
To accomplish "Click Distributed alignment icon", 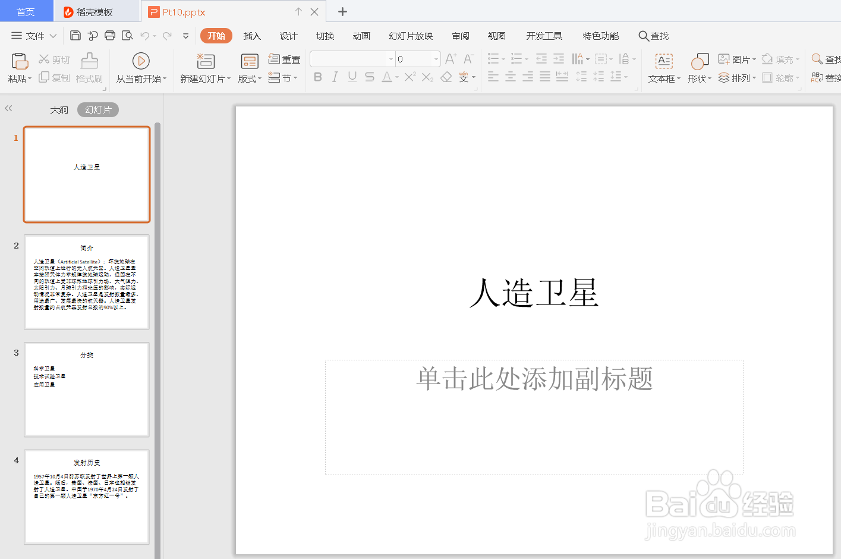I will pyautogui.click(x=562, y=77).
